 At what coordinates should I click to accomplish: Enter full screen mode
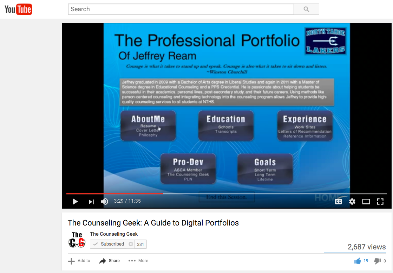click(x=380, y=202)
